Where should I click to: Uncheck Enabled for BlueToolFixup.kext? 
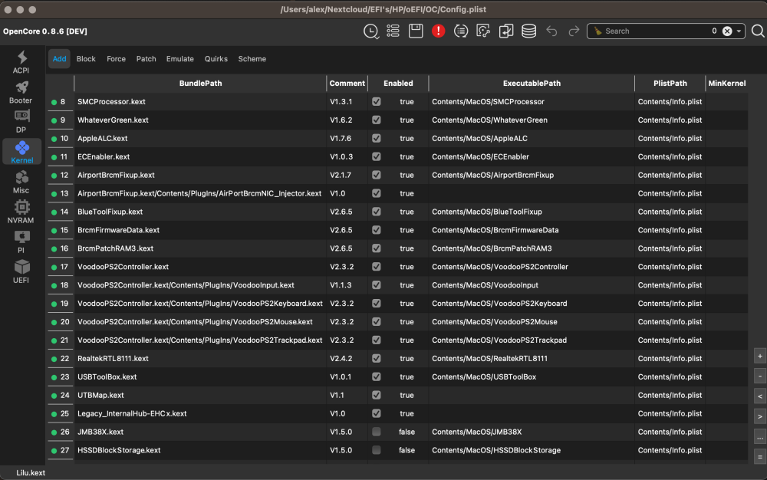[x=376, y=212]
